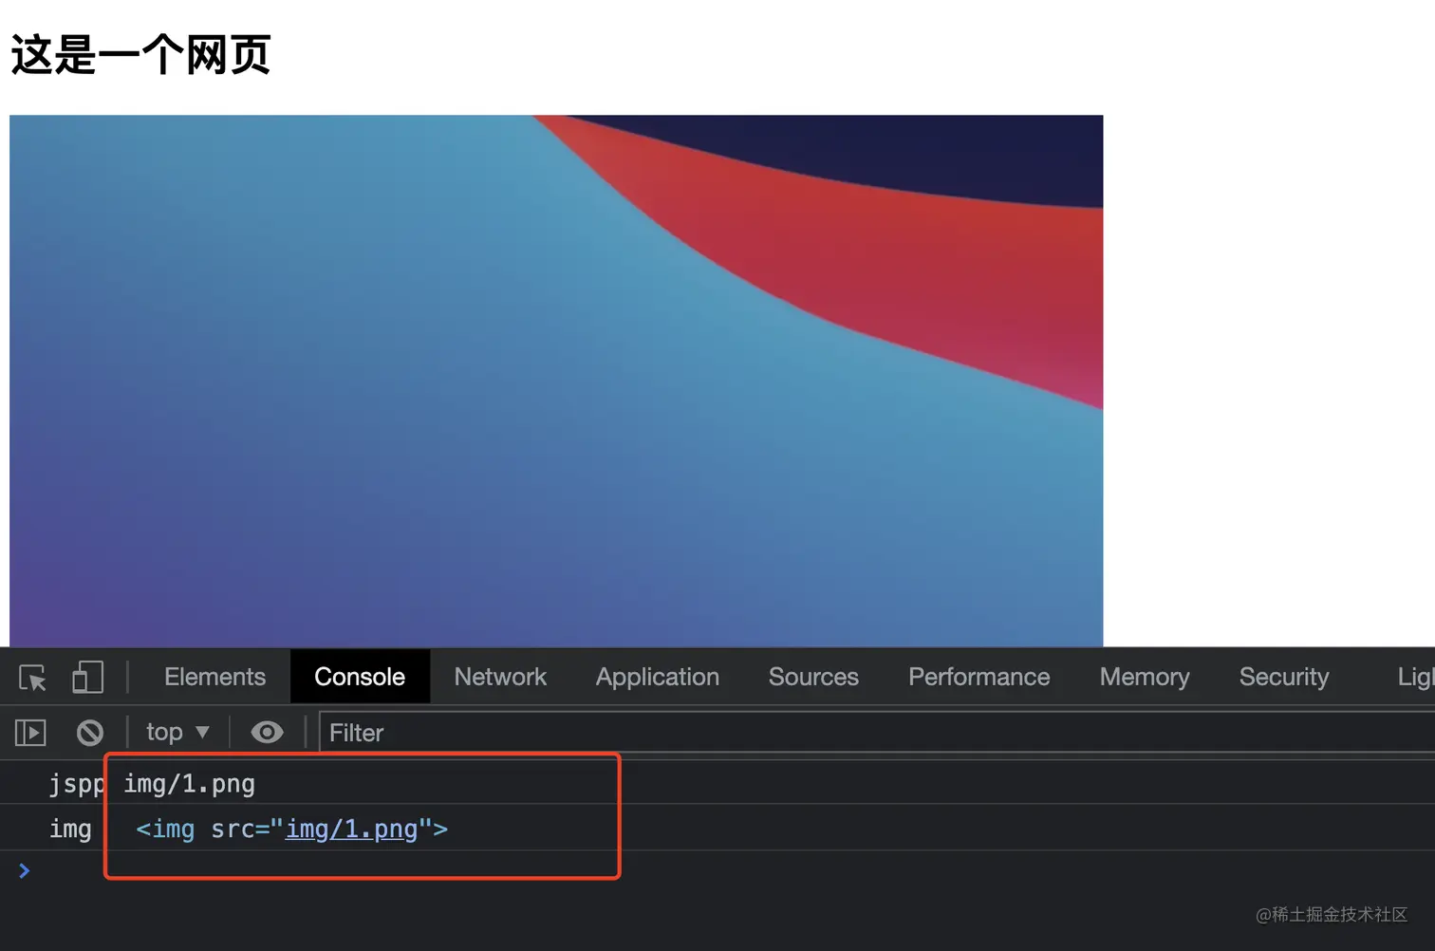Switch to the Sources tab
The image size is (1435, 951).
coord(813,677)
